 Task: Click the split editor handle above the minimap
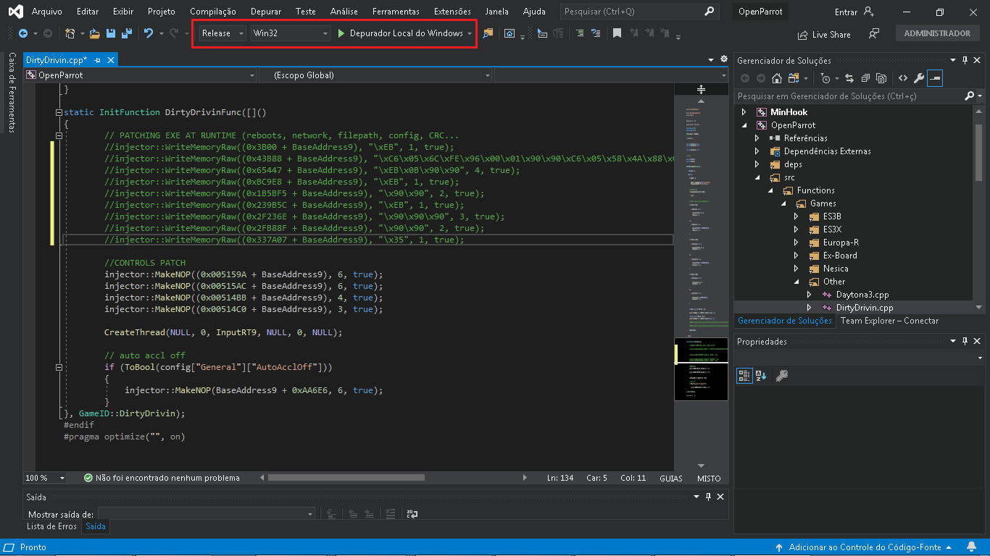(x=701, y=89)
